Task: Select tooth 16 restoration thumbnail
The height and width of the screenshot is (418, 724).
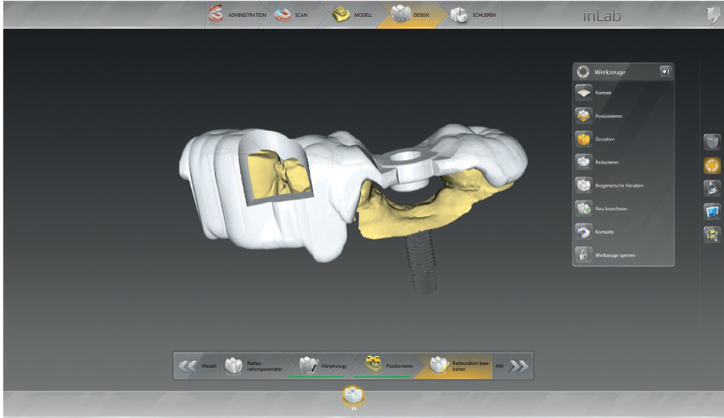Action: pyautogui.click(x=352, y=396)
